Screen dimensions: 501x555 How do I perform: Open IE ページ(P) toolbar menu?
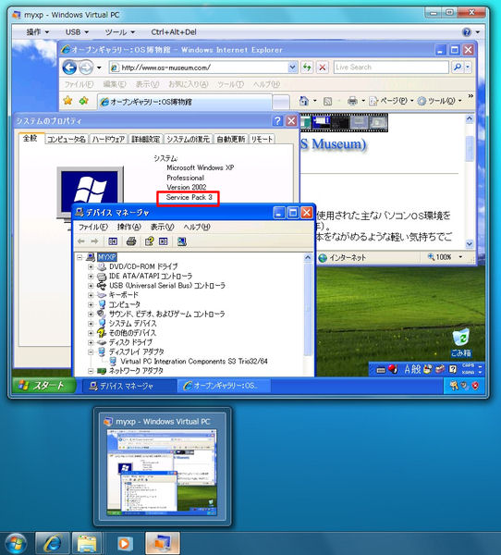(x=391, y=101)
